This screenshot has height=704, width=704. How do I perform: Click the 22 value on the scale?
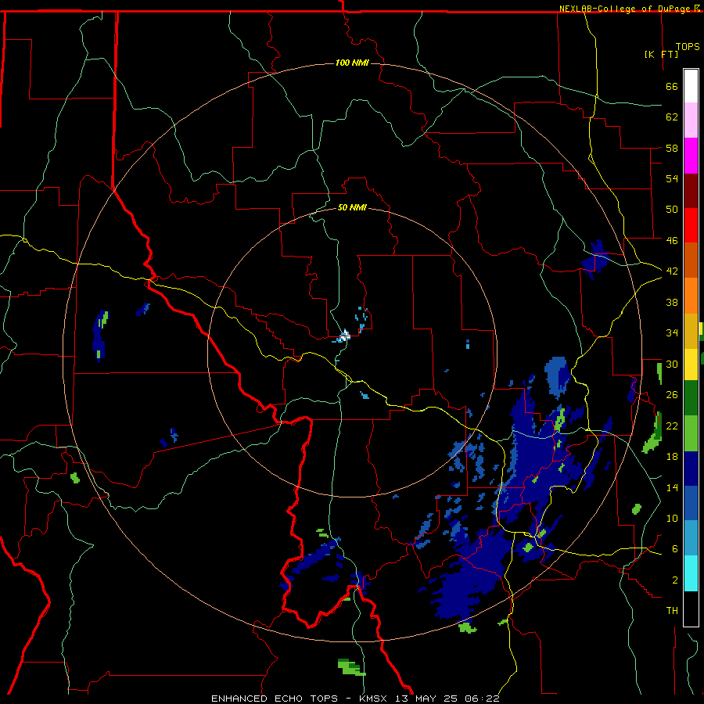coord(672,426)
